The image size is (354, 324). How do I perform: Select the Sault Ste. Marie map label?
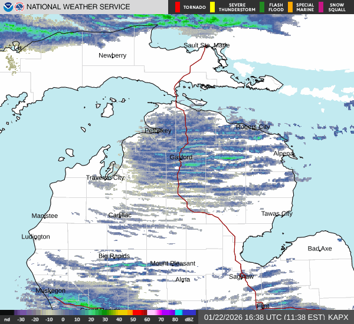point(206,45)
